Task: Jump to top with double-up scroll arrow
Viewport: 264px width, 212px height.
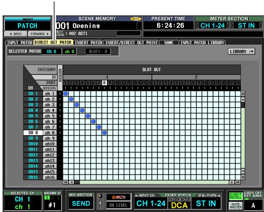Action: (243, 94)
